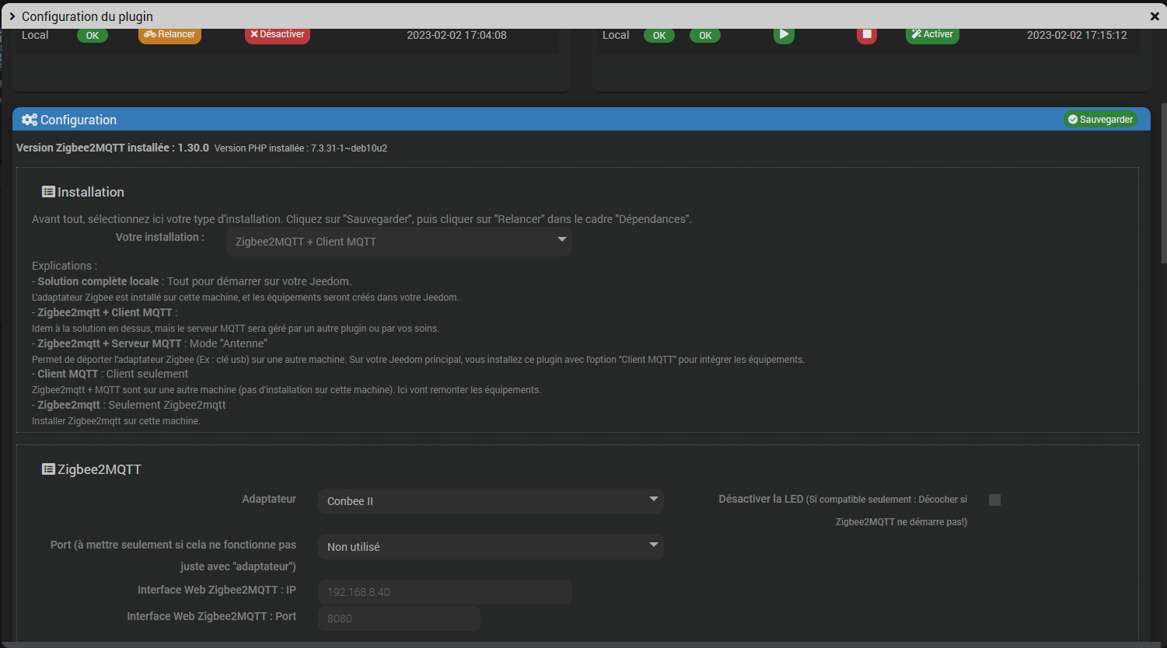Click the dialog's vertical scrollbar
This screenshot has width=1167, height=648.
coord(1163,183)
